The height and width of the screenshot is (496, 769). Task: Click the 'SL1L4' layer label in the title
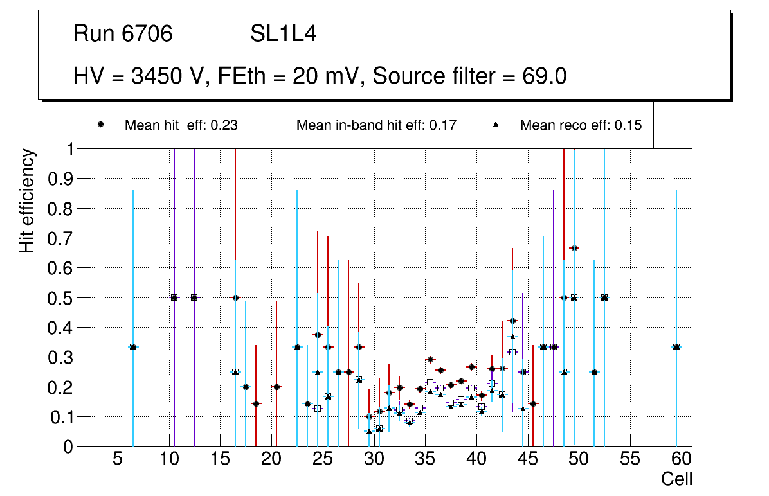(x=283, y=34)
